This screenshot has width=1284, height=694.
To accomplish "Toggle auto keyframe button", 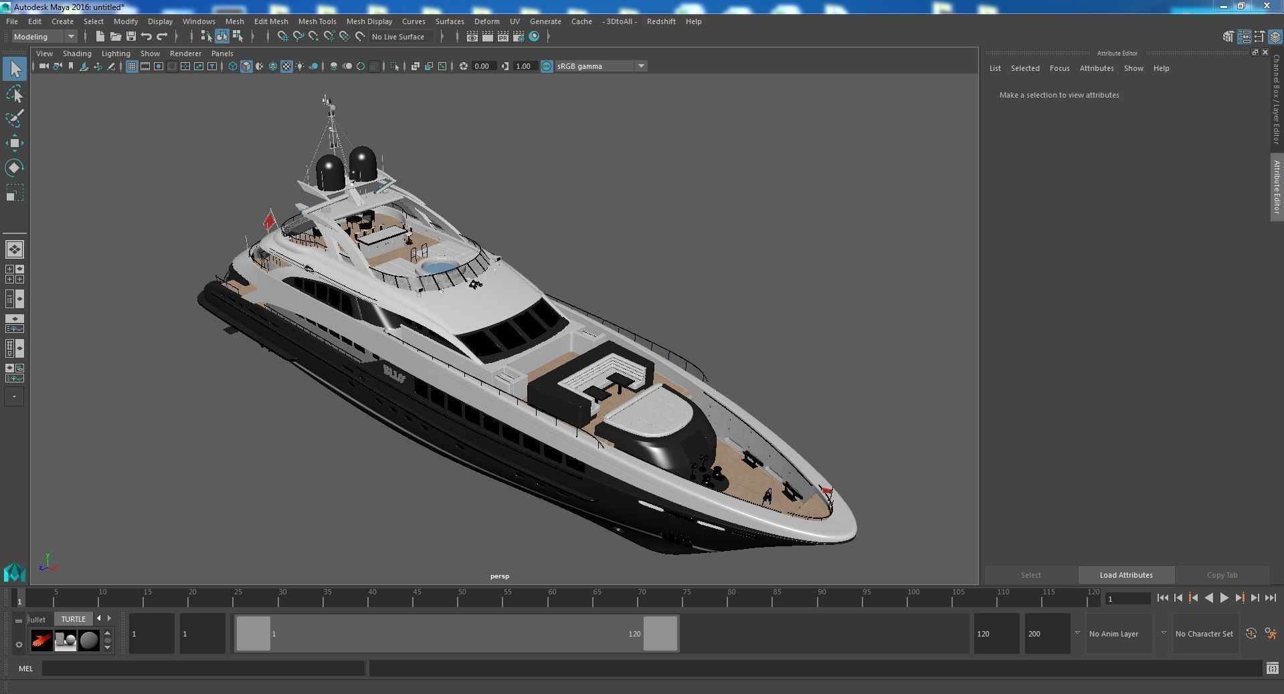I will pos(1251,633).
